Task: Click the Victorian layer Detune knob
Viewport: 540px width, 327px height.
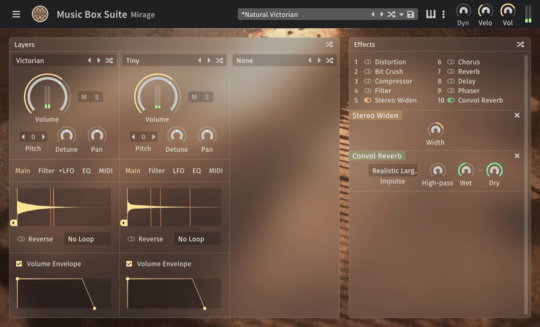Action: point(66,136)
